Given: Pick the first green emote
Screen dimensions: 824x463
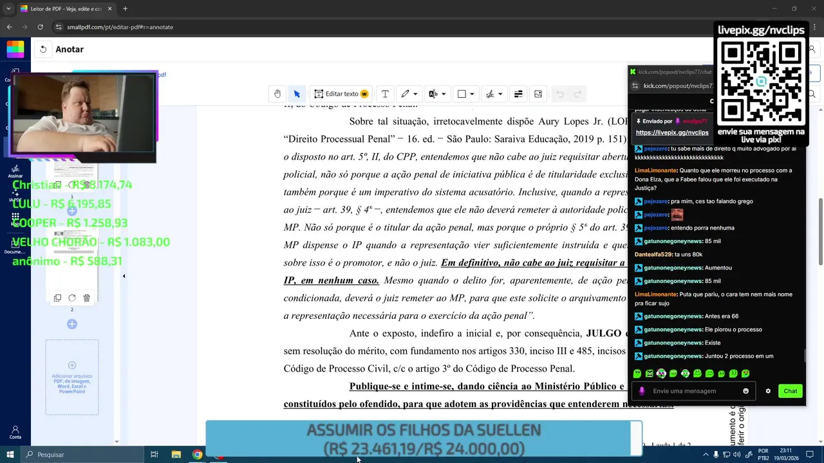Looking at the screenshot, I should tap(637, 374).
